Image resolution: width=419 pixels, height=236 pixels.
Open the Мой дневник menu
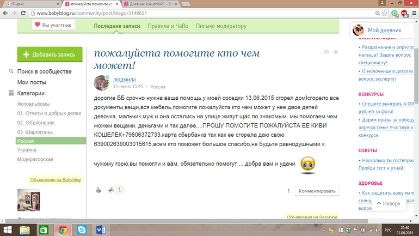point(383,31)
